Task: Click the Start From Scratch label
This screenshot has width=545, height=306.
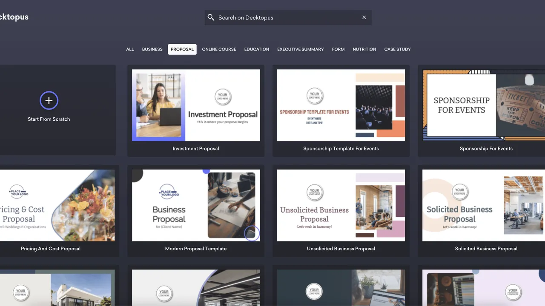Action: [x=49, y=119]
